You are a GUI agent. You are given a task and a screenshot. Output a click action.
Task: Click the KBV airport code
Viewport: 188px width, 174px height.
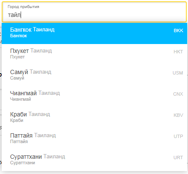[178, 115]
